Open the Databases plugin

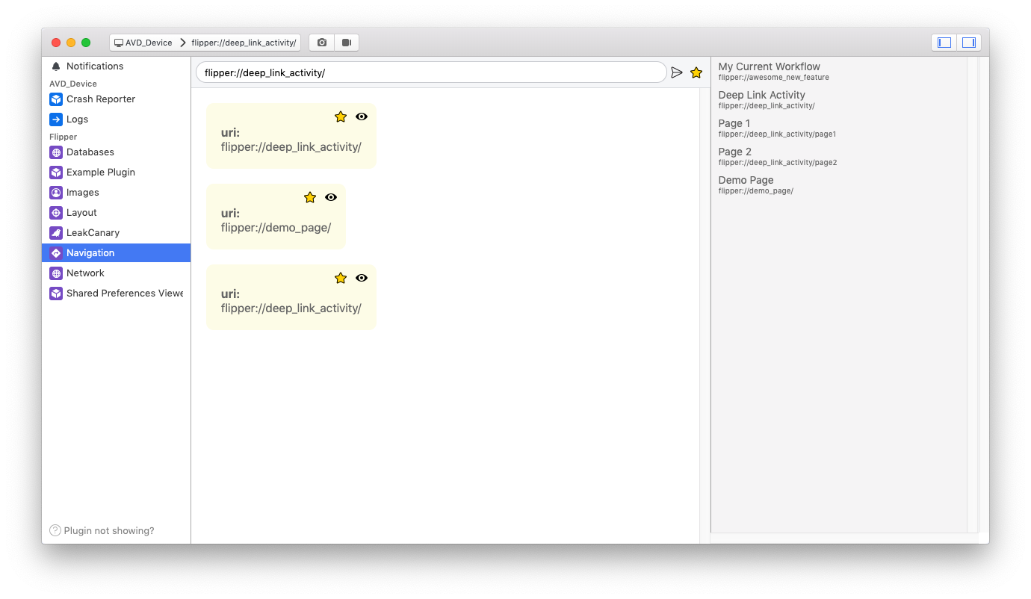pos(89,152)
